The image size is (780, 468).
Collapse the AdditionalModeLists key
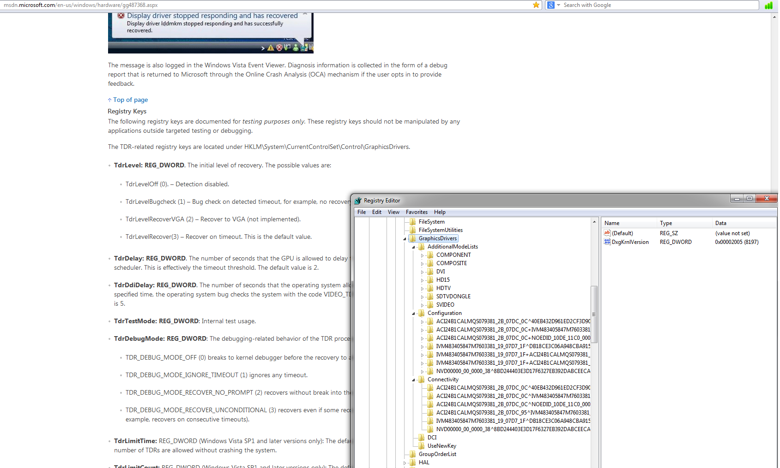[x=414, y=247]
